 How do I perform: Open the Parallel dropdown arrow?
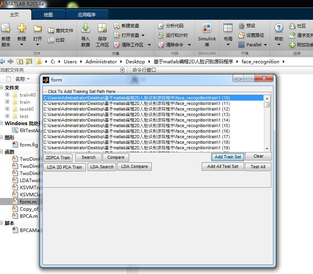(x=265, y=45)
